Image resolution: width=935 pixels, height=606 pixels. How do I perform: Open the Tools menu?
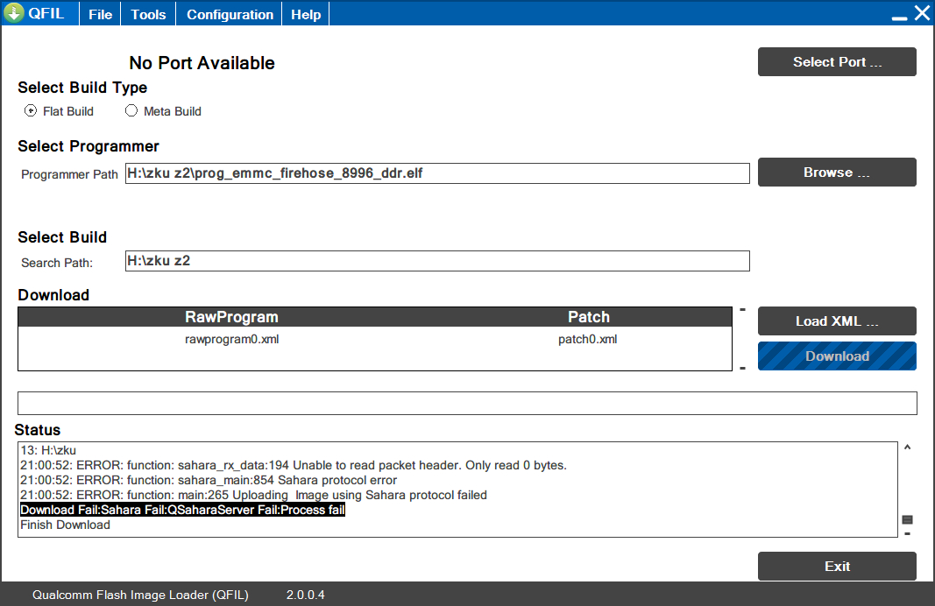point(148,14)
